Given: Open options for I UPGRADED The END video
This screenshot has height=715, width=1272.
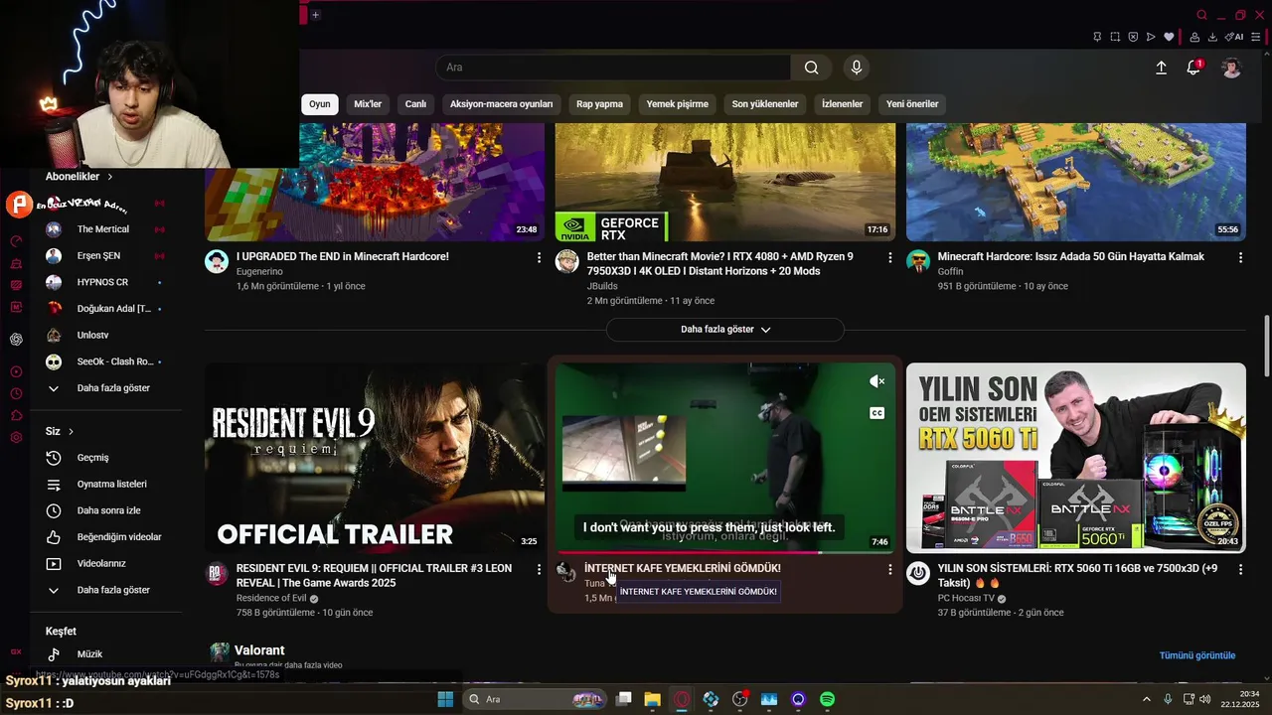Looking at the screenshot, I should (540, 257).
